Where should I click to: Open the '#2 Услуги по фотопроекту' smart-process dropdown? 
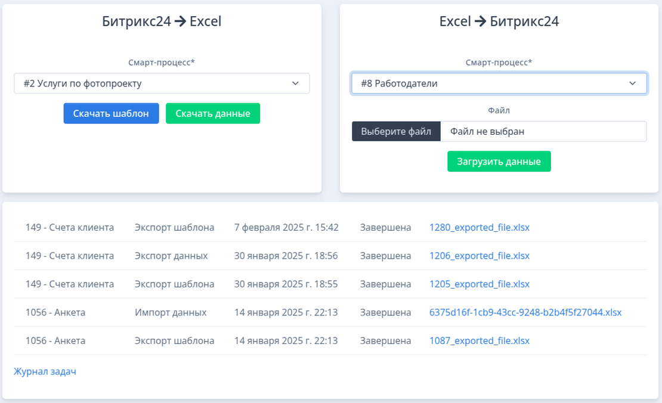coord(162,83)
